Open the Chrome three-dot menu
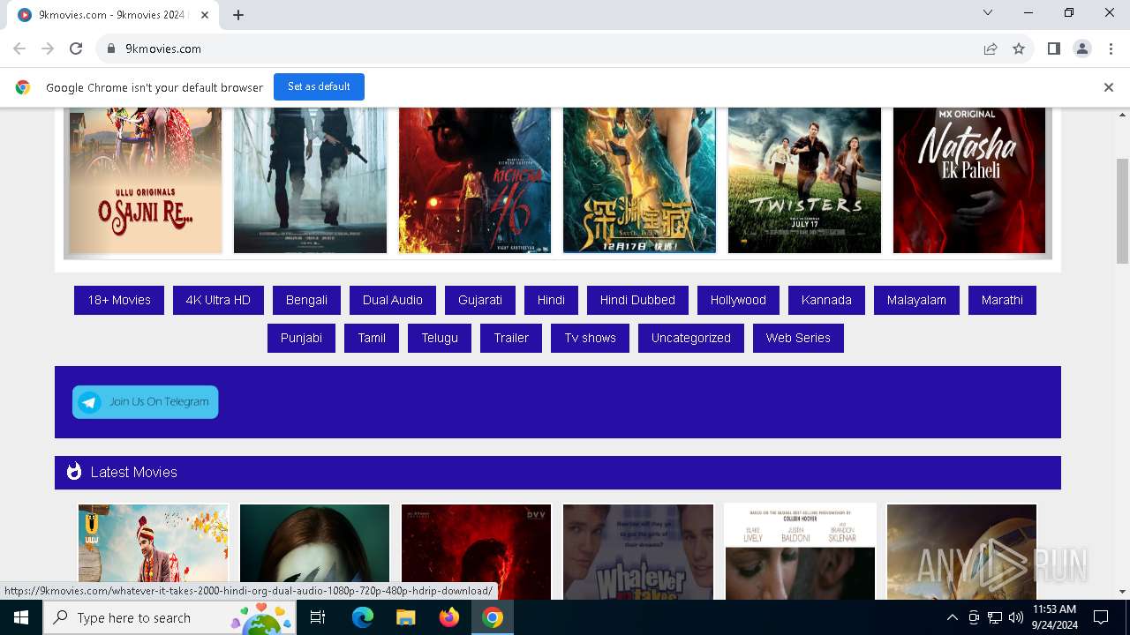Viewport: 1130px width, 635px height. point(1111,49)
